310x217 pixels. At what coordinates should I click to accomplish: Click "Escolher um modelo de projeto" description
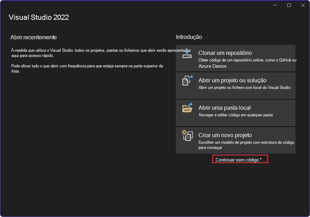coord(246,145)
